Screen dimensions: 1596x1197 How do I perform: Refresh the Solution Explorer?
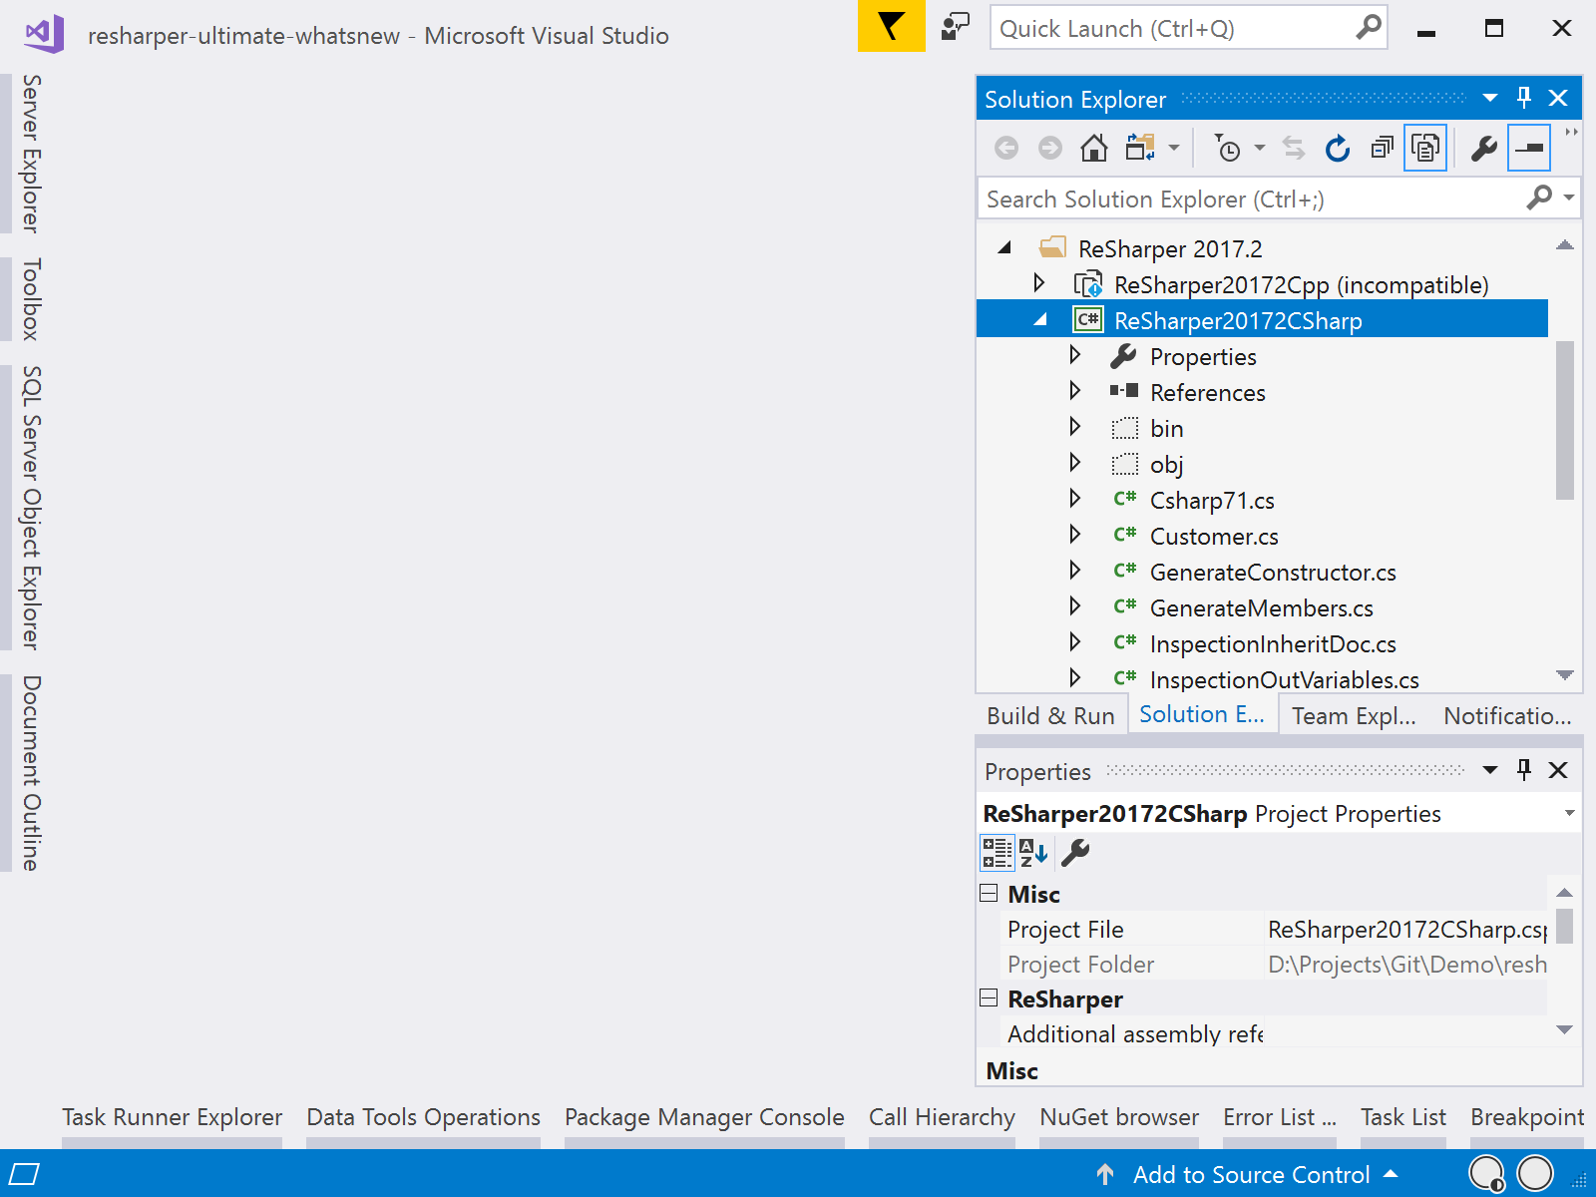click(1338, 149)
